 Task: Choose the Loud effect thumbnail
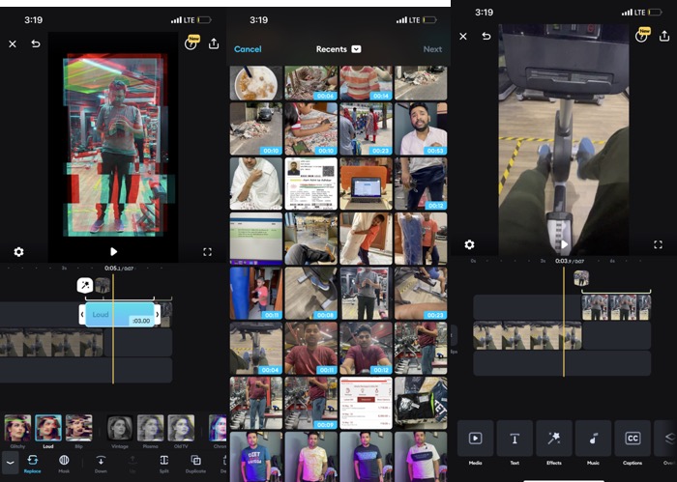point(48,428)
